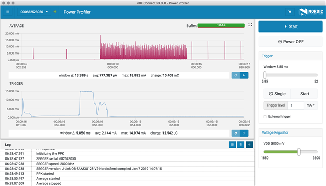326x186 pixels.
Task: Select Single trigger mode
Action: [277, 94]
